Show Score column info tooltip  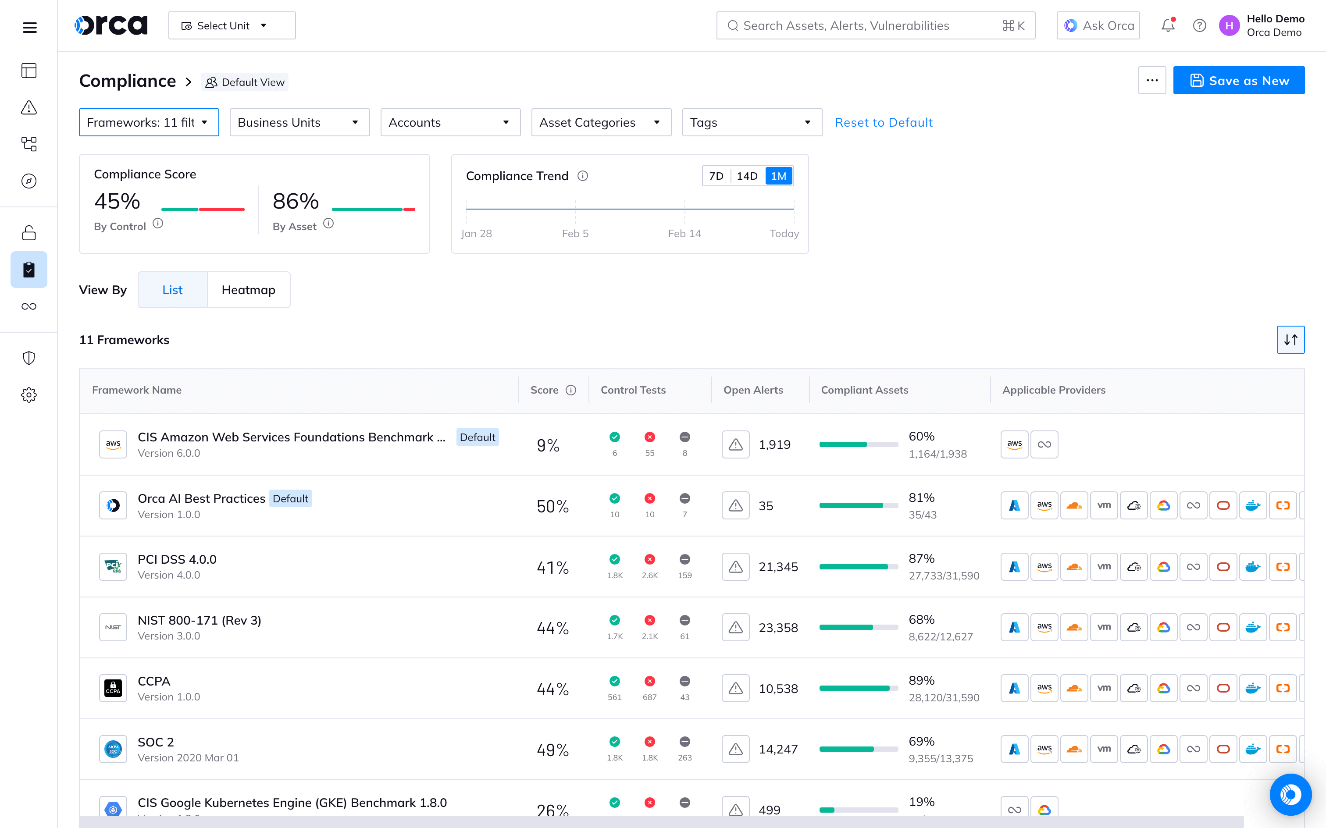tap(571, 390)
